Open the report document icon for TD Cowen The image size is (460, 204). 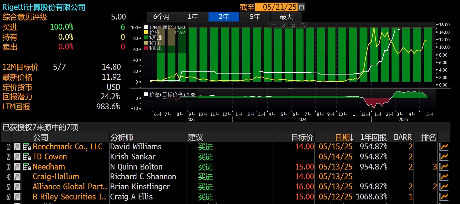(x=17, y=157)
